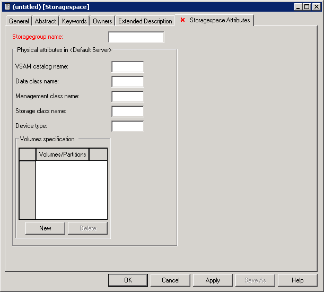Image resolution: width=324 pixels, height=292 pixels.
Task: Click the Data class name field
Action: pyautogui.click(x=128, y=82)
